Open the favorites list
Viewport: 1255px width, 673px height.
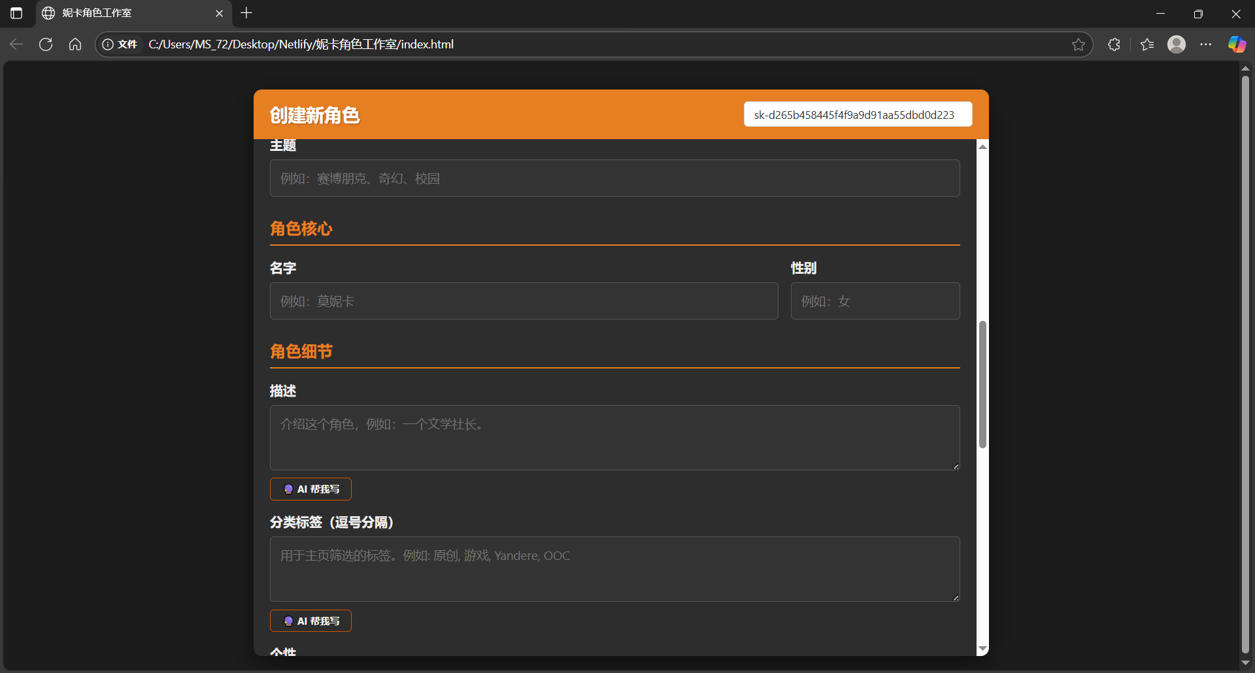tap(1147, 44)
